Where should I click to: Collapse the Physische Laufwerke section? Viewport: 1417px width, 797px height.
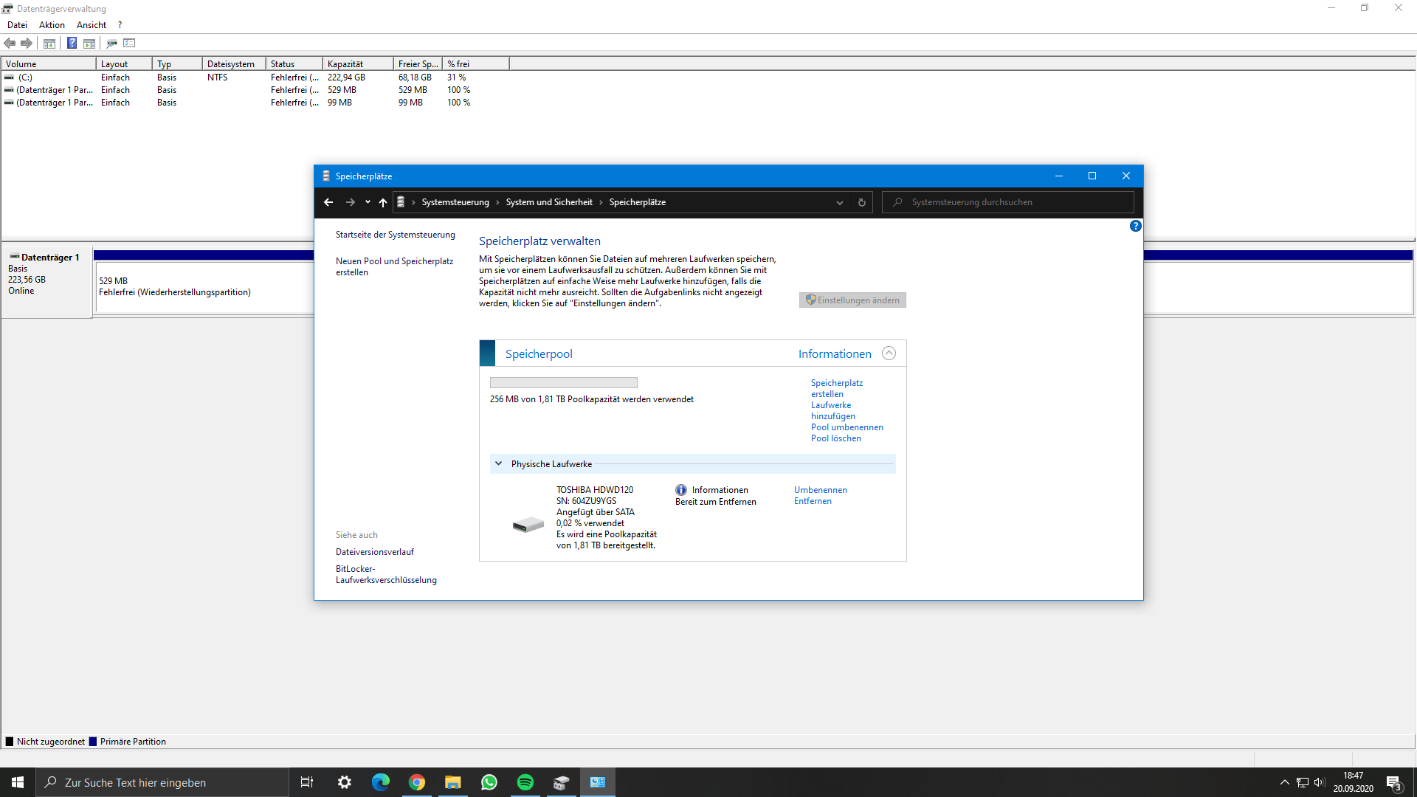[x=499, y=463]
